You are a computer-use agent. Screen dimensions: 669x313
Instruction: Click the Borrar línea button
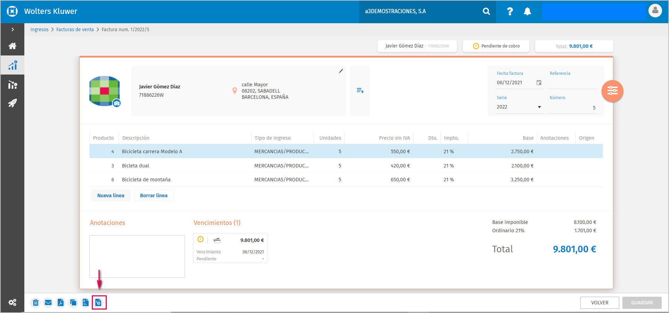154,195
